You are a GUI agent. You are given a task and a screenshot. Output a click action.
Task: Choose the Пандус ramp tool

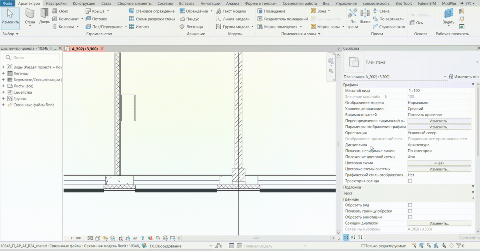pos(189,19)
